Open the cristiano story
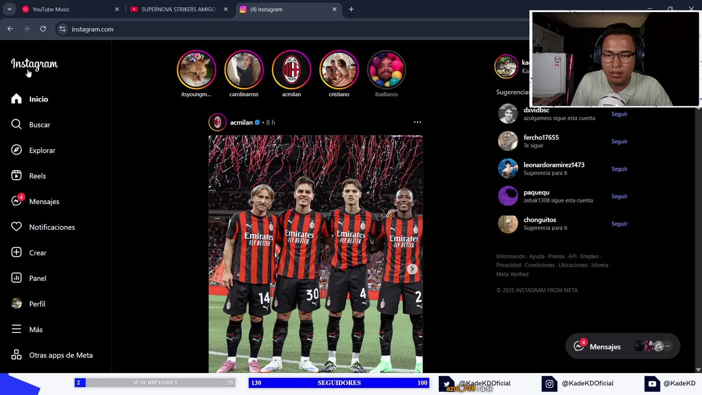Image resolution: width=702 pixels, height=395 pixels. [x=339, y=69]
